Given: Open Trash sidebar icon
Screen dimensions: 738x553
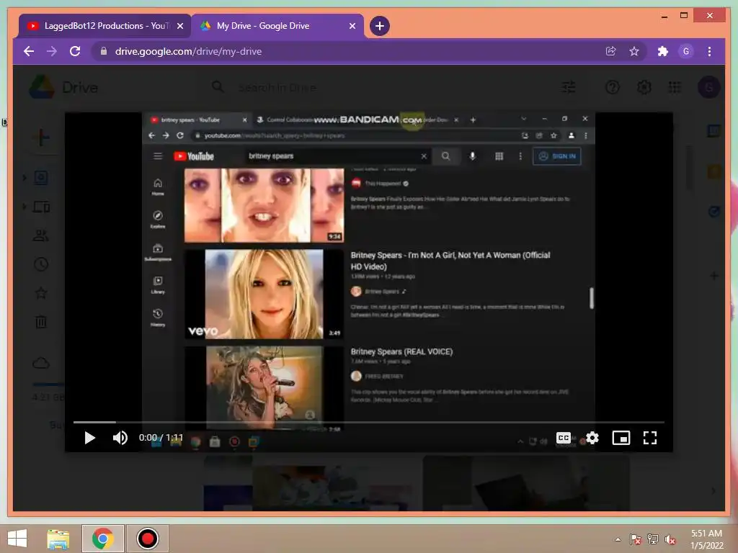Looking at the screenshot, I should point(41,322).
